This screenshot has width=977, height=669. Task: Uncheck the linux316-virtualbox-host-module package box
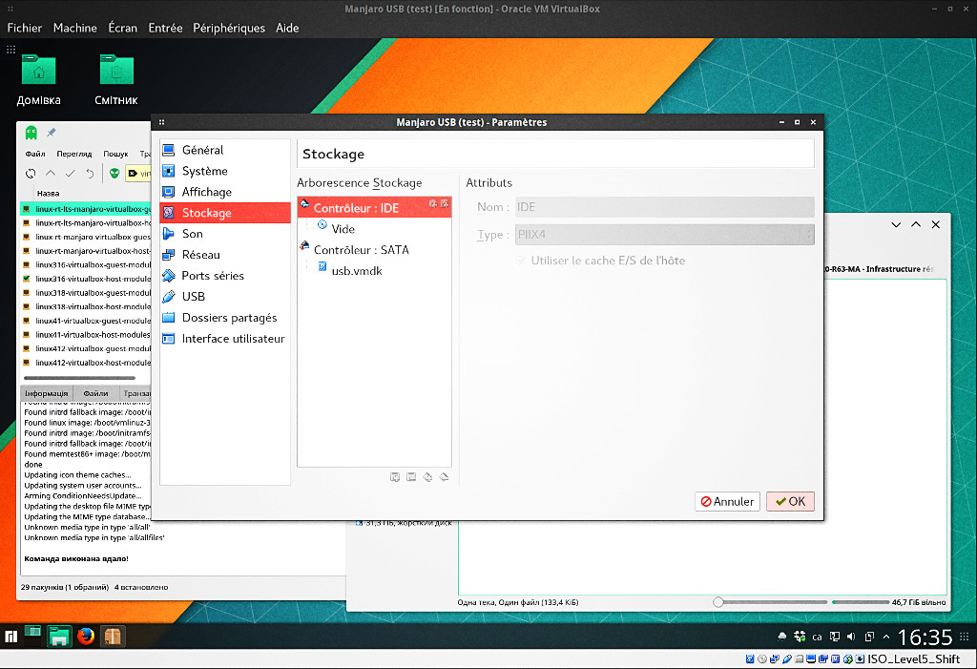26,279
